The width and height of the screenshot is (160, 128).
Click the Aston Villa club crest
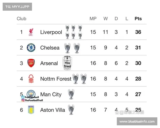(31, 110)
